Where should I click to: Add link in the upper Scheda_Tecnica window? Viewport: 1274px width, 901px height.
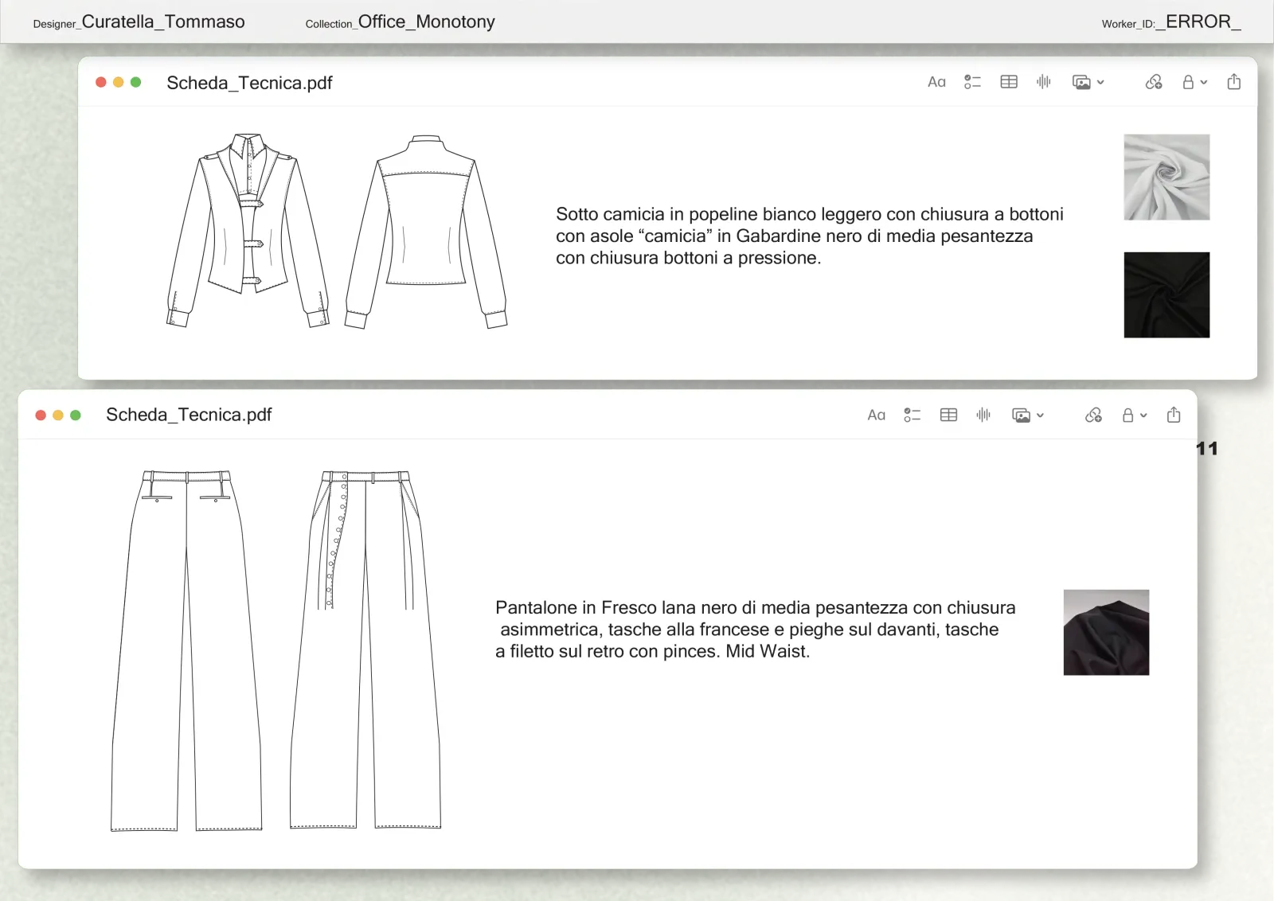point(1154,82)
